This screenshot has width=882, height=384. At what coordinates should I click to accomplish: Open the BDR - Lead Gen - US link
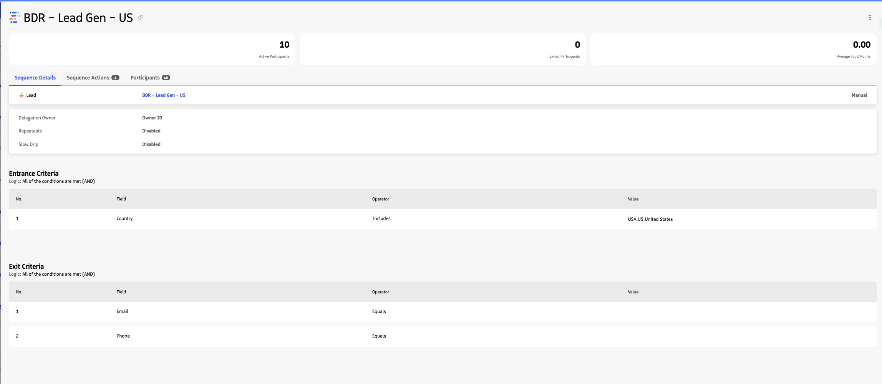(x=164, y=95)
